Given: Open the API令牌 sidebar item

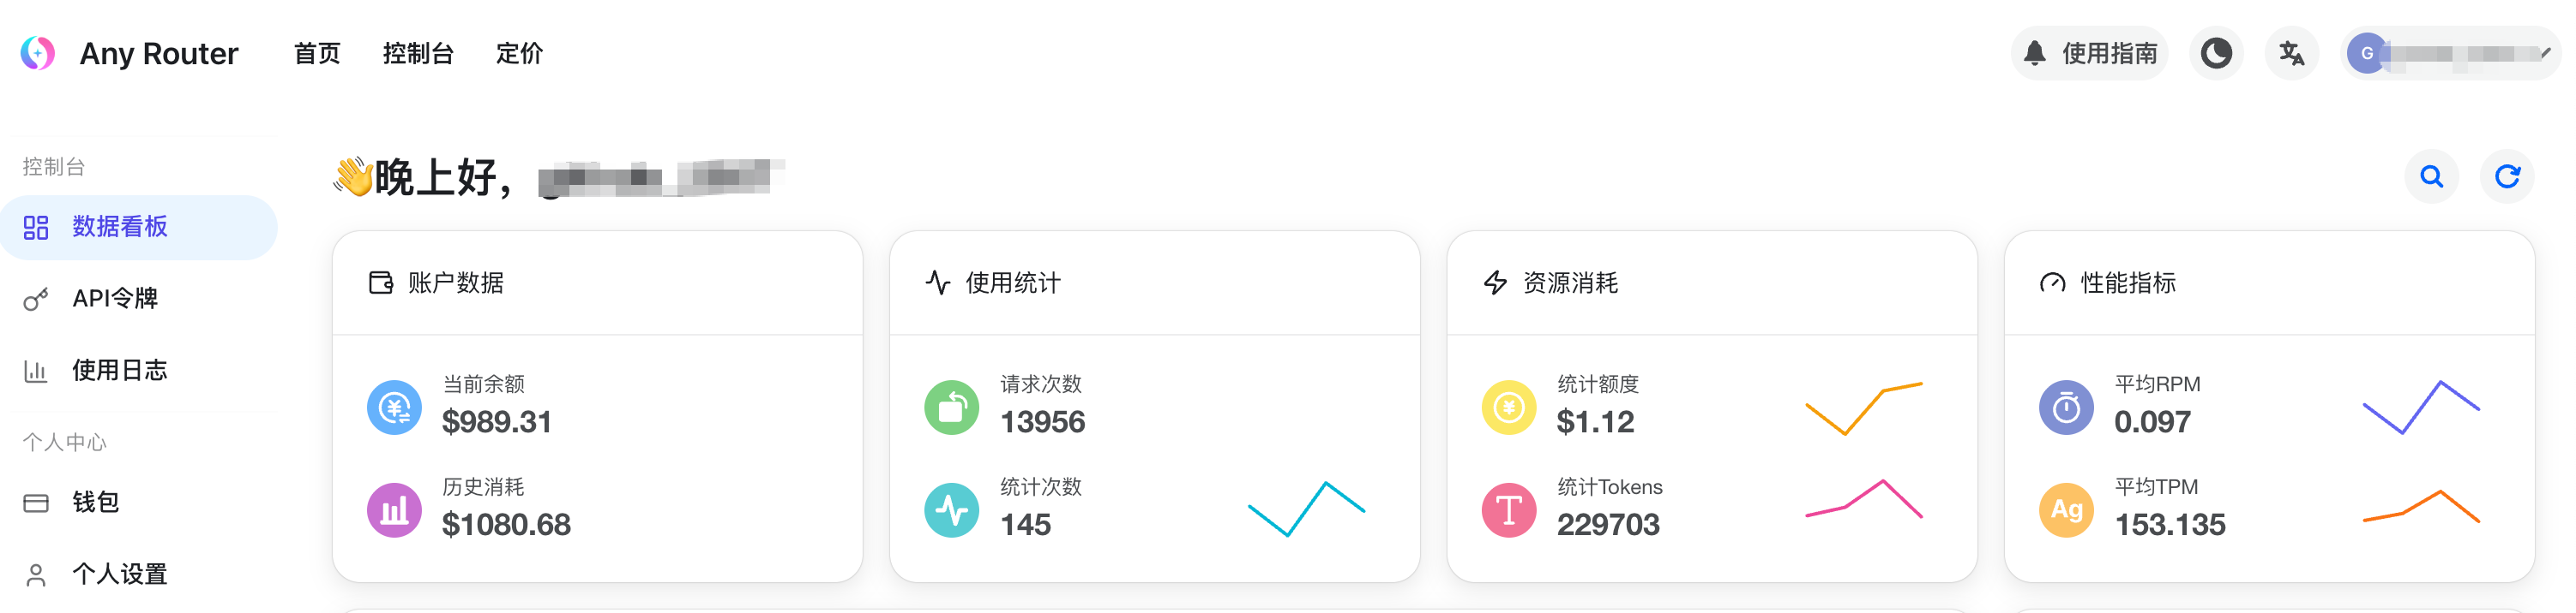Looking at the screenshot, I should coord(115,299).
